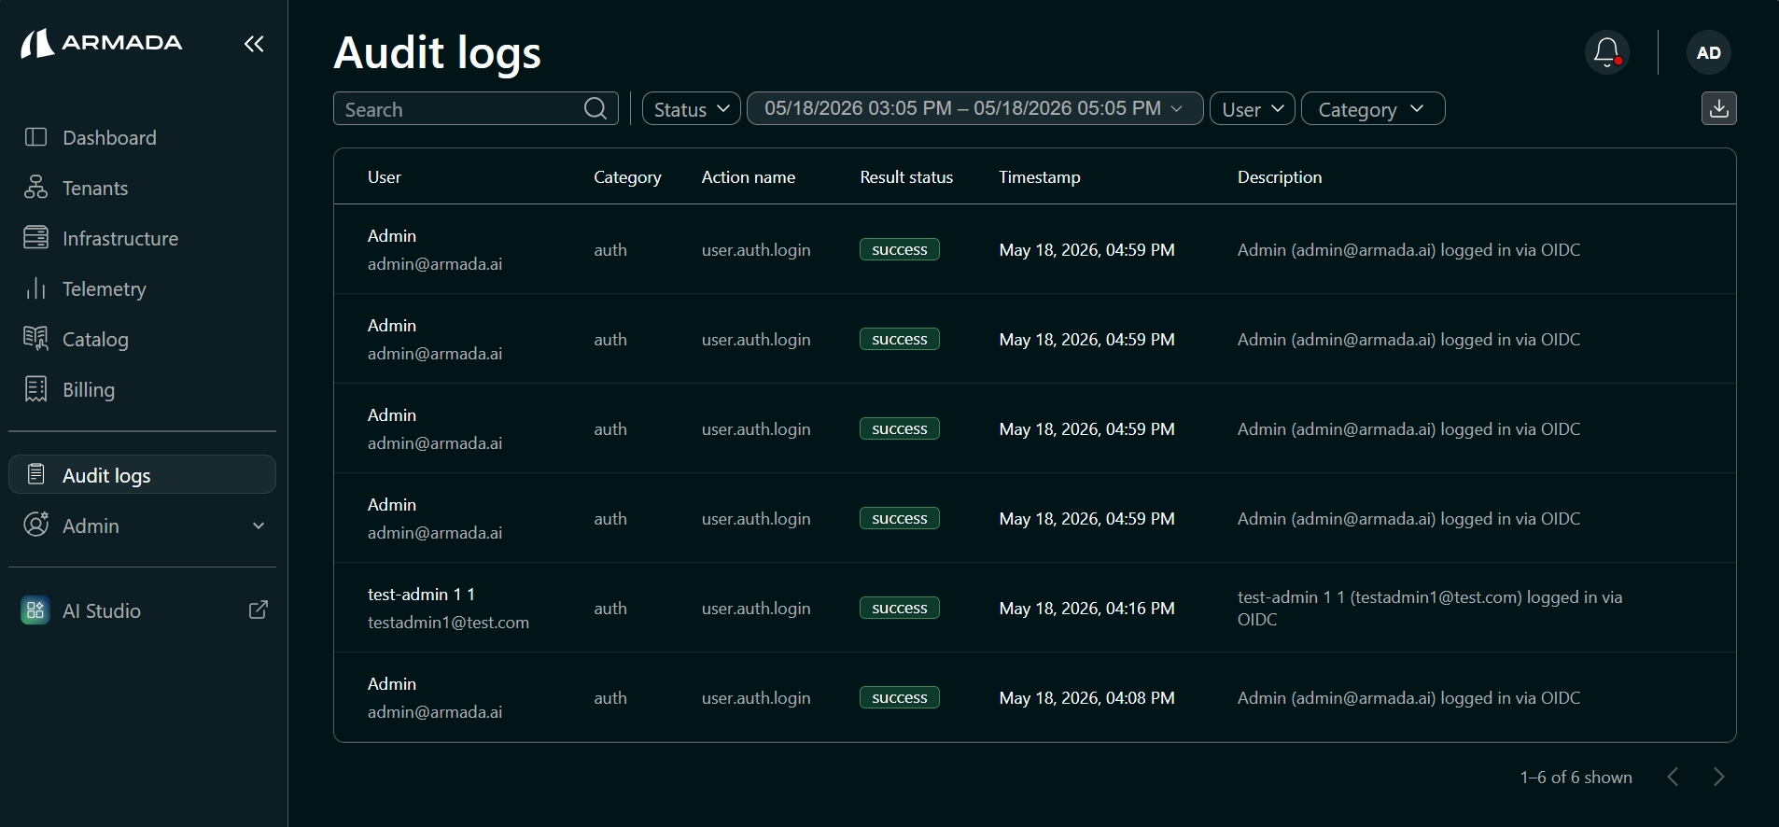Click success badge in 04:08 PM row
1779x827 pixels.
[900, 697]
